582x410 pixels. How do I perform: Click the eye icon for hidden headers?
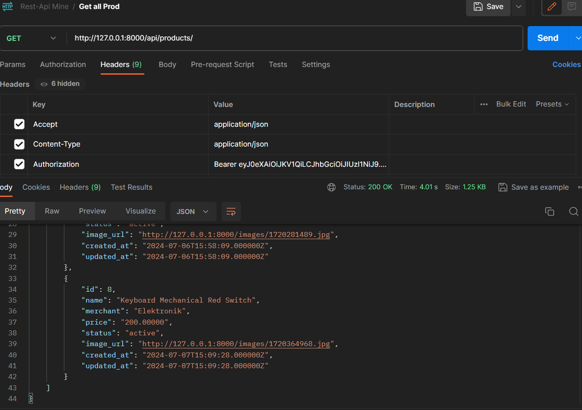point(44,84)
